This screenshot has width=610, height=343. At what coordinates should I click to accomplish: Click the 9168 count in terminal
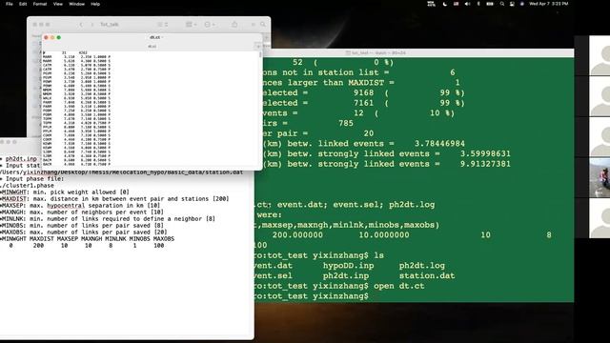click(x=364, y=92)
